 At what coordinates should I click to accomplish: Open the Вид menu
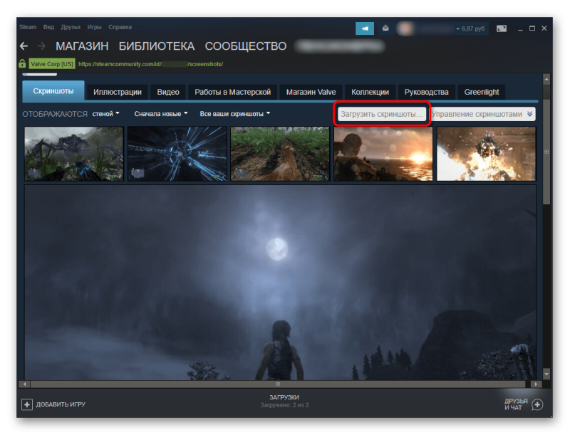[48, 27]
